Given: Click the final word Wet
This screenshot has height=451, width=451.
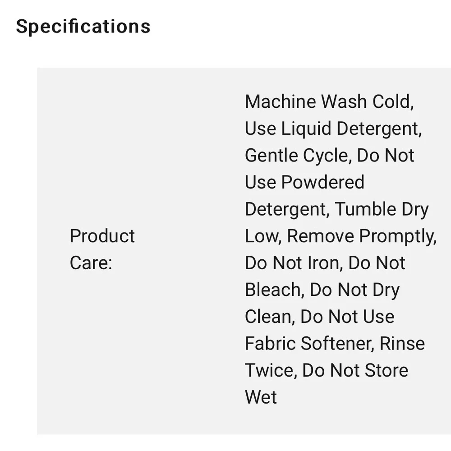Looking at the screenshot, I should 261,397.
